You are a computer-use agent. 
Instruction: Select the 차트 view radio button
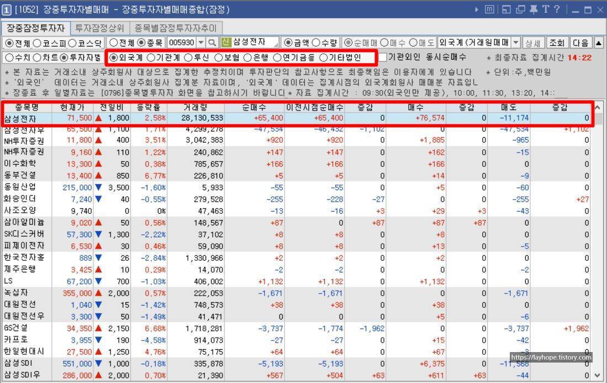(x=37, y=57)
